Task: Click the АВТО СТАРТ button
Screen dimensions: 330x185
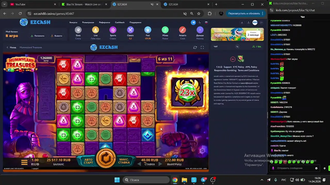Action: 88,161
